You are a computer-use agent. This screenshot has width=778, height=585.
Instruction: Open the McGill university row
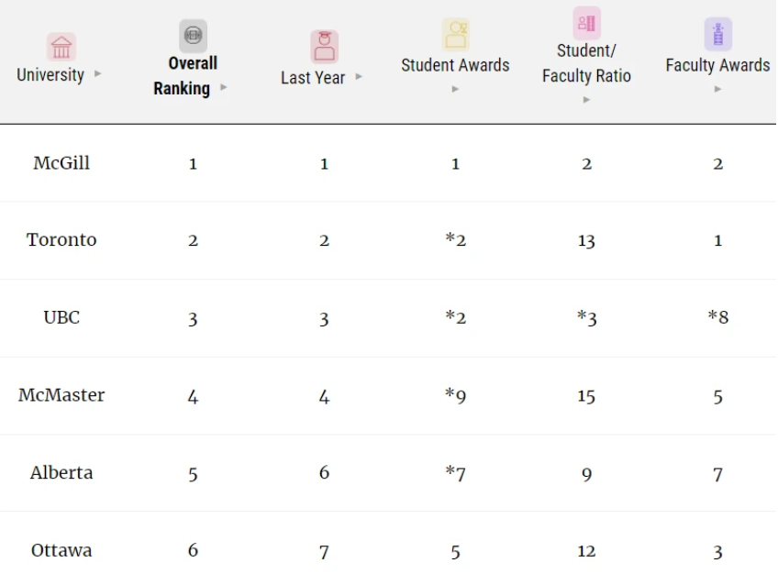coord(61,163)
